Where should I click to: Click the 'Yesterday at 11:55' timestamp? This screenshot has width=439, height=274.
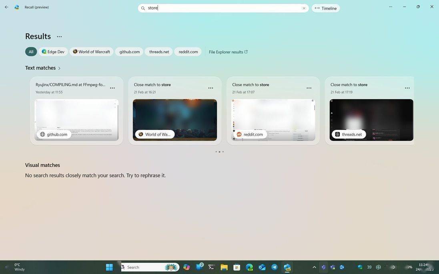coord(49,92)
